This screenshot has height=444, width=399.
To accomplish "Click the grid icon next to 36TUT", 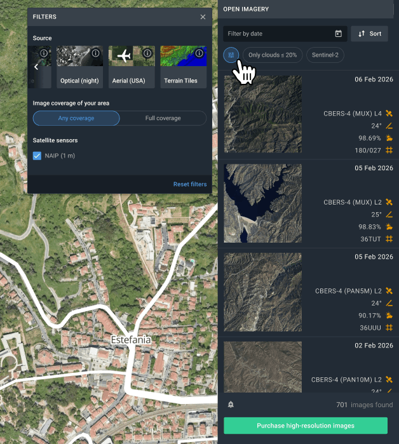I will pos(389,239).
